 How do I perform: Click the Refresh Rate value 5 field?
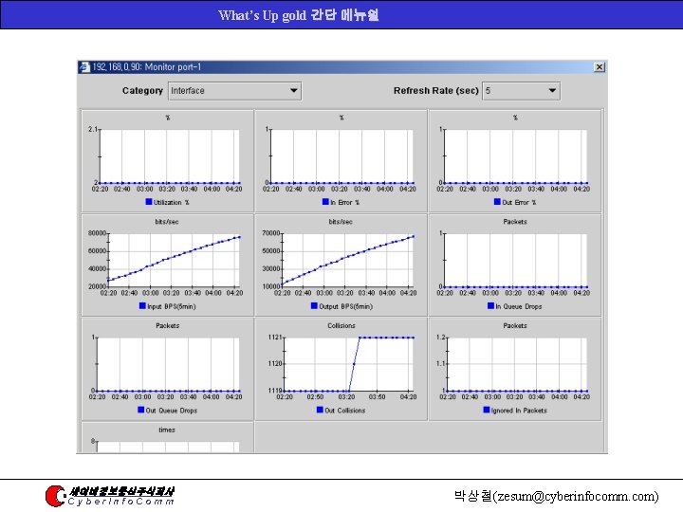(x=521, y=91)
